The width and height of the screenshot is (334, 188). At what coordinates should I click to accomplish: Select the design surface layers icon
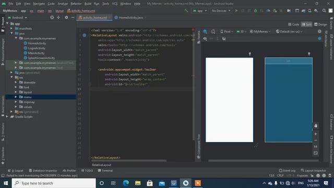(205, 31)
